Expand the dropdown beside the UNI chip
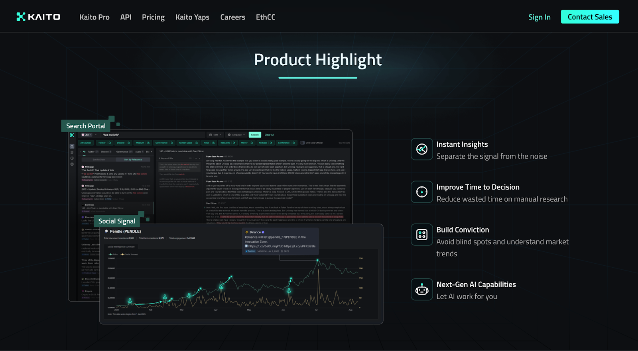638x351 pixels. pyautogui.click(x=95, y=135)
